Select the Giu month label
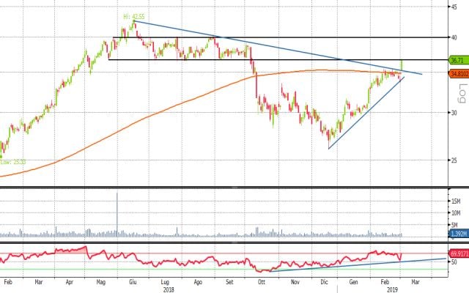 point(133,282)
